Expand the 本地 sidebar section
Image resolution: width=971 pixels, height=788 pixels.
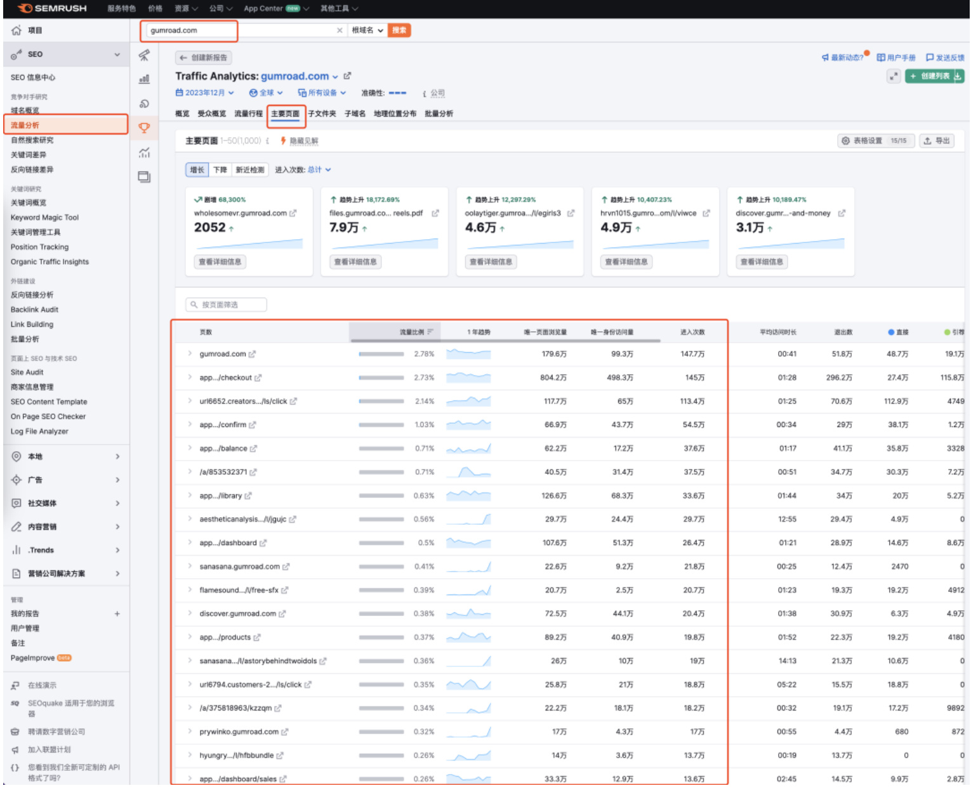(66, 457)
